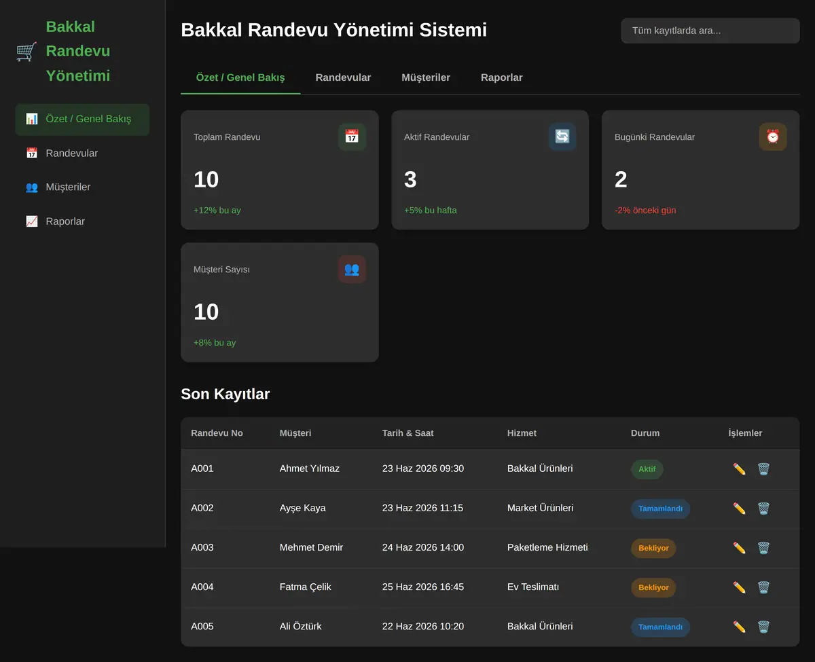Select Özet / Genel Bakış in sidebar
Image resolution: width=815 pixels, height=662 pixels.
pos(82,119)
